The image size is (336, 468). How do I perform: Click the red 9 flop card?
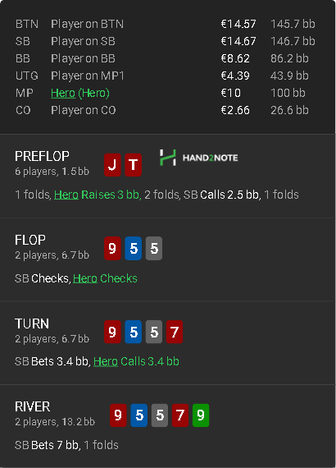pyautogui.click(x=112, y=248)
